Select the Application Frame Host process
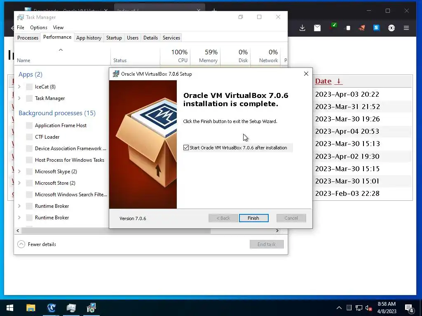422x316 pixels. [x=62, y=125]
